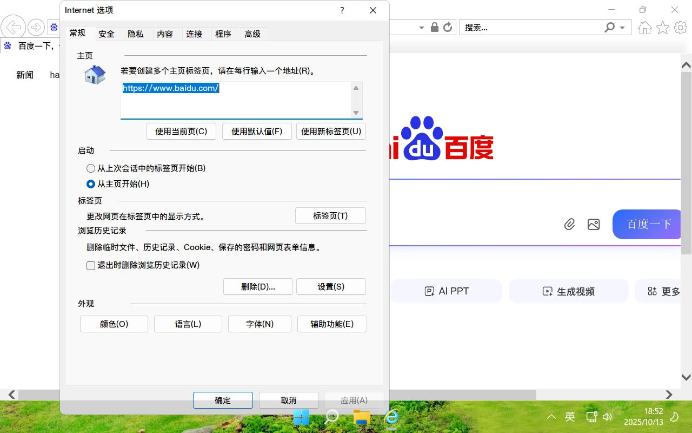Switch to the 高级 tab

coord(253,34)
